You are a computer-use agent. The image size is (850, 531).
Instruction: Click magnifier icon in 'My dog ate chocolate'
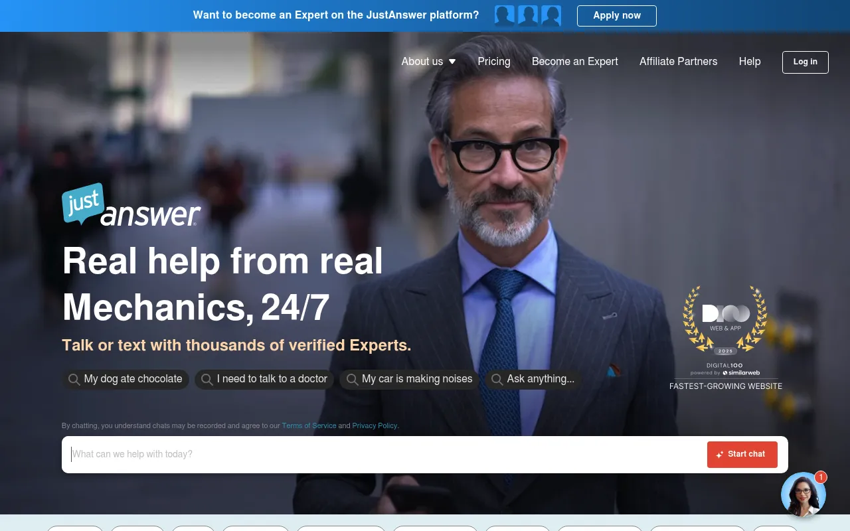coord(74,380)
